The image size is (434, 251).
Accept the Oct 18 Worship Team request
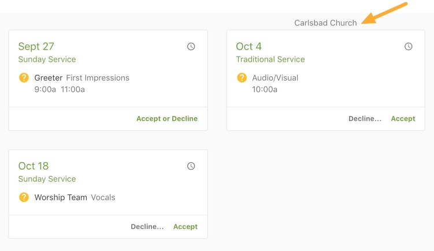click(186, 227)
